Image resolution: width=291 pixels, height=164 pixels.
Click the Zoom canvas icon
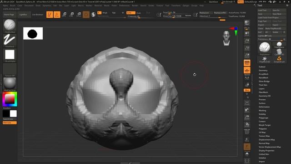pos(247,41)
